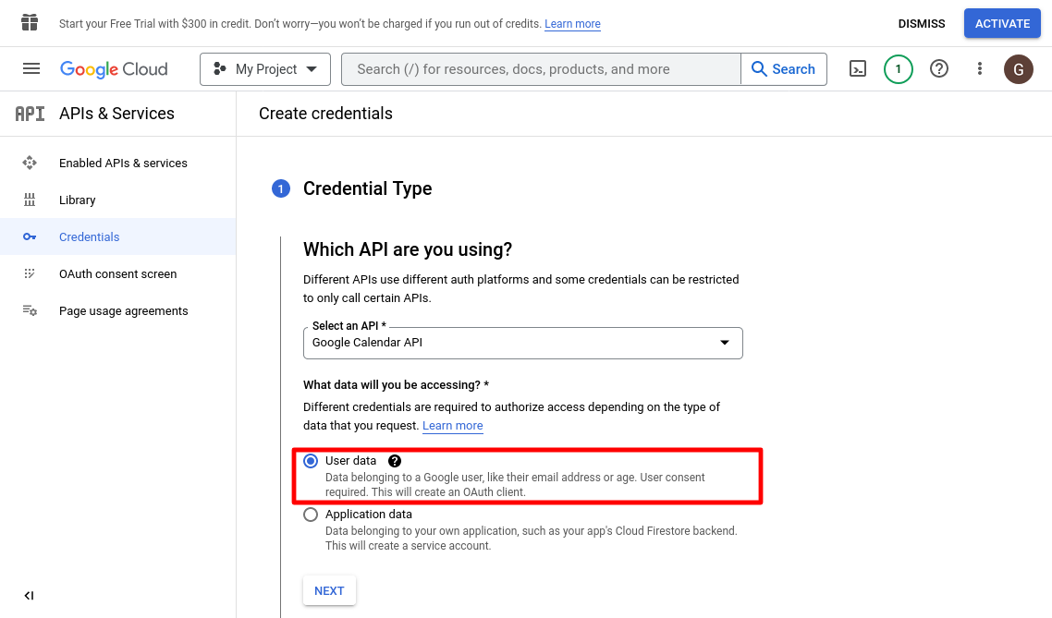The width and height of the screenshot is (1052, 618).
Task: Open the My Project selector dropdown
Action: (265, 69)
